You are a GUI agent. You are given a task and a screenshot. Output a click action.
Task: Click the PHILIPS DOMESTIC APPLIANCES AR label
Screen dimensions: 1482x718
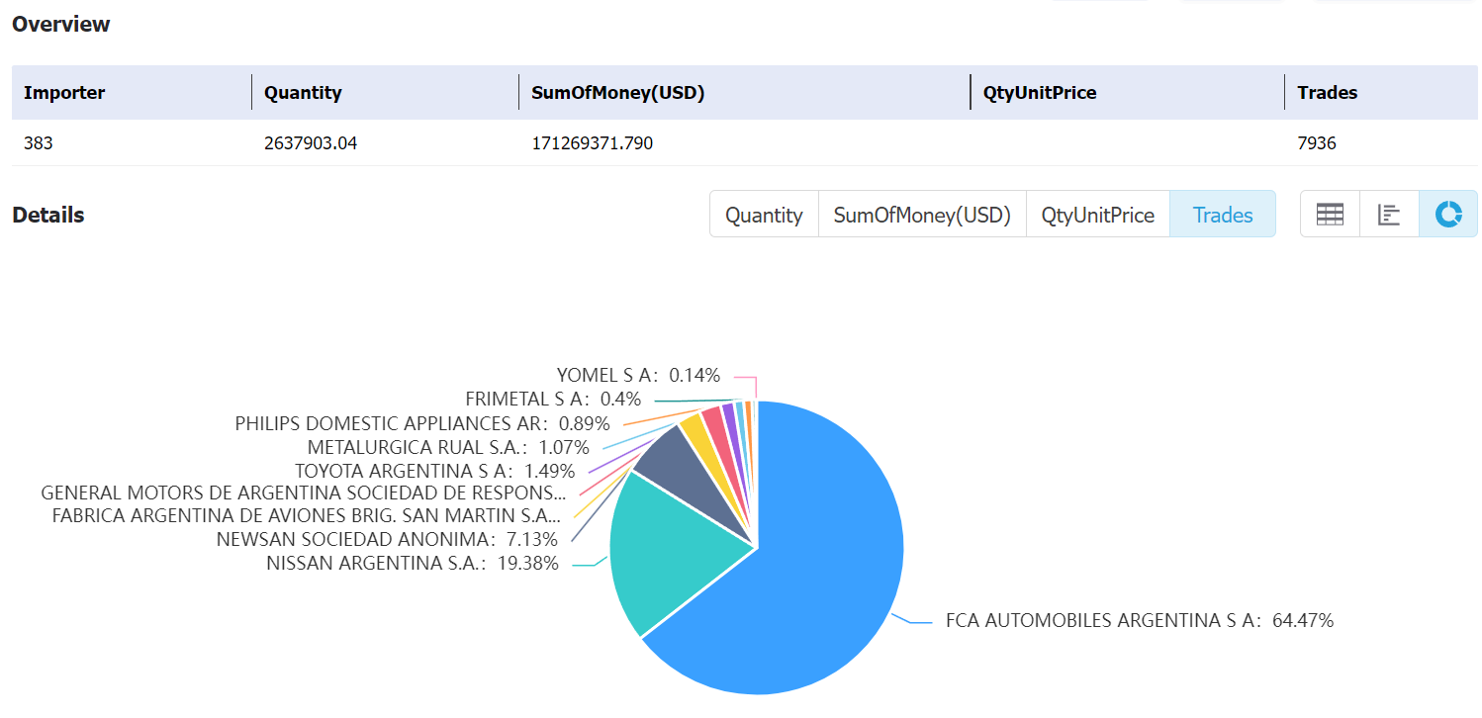tap(422, 423)
